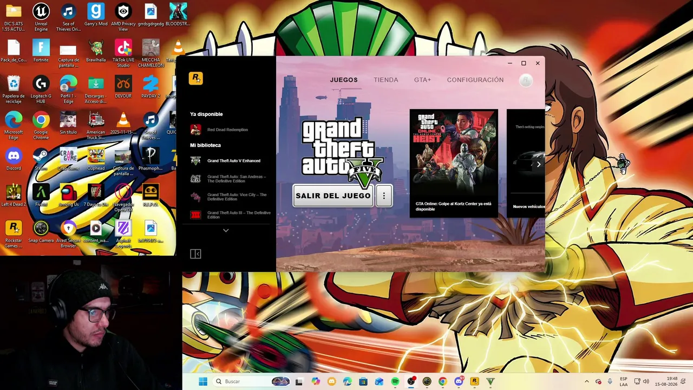
Task: Switch the ESP LAA input language
Action: [623, 381]
